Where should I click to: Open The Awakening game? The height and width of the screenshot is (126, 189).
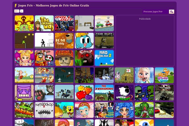coord(104,93)
